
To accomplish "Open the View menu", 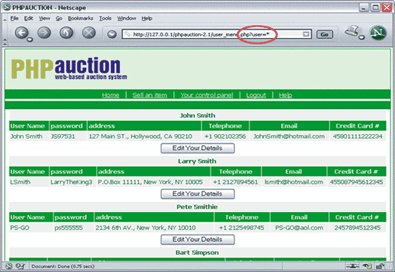I will [x=44, y=18].
